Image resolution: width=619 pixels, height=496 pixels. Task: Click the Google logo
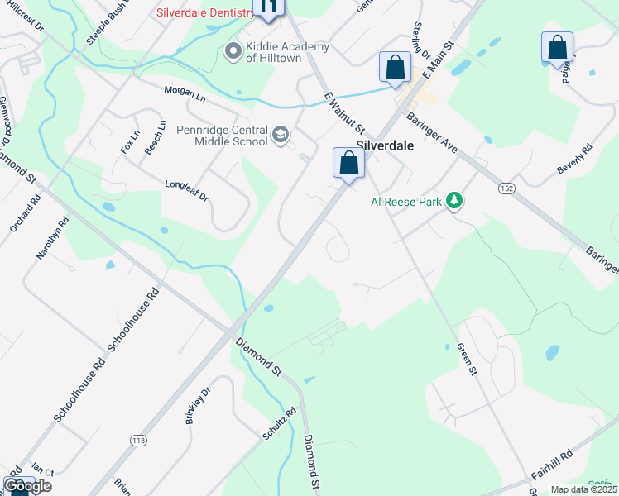[27, 487]
